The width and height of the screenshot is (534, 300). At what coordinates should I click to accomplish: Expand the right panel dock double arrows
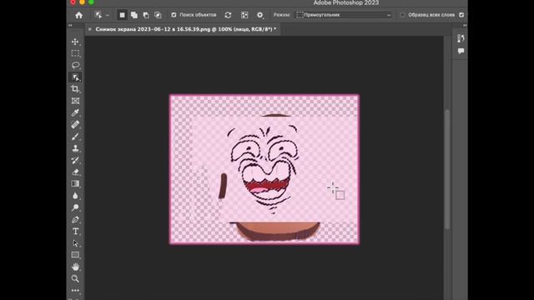coord(465,25)
